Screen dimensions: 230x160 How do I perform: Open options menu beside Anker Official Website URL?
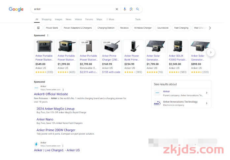(x=63, y=90)
